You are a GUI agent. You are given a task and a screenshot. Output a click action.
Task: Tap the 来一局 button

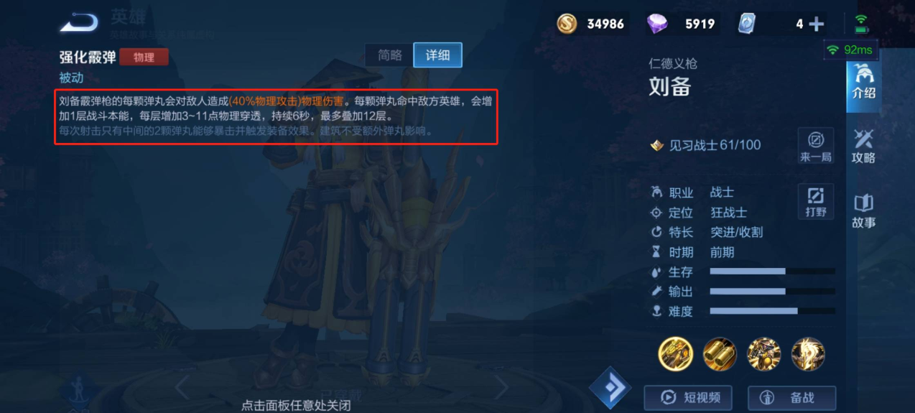pos(816,146)
